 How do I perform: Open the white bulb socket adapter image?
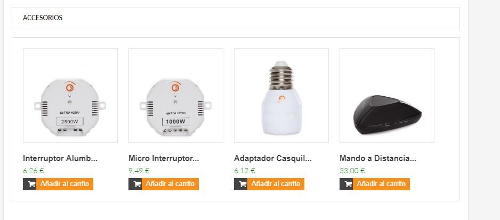(x=281, y=96)
